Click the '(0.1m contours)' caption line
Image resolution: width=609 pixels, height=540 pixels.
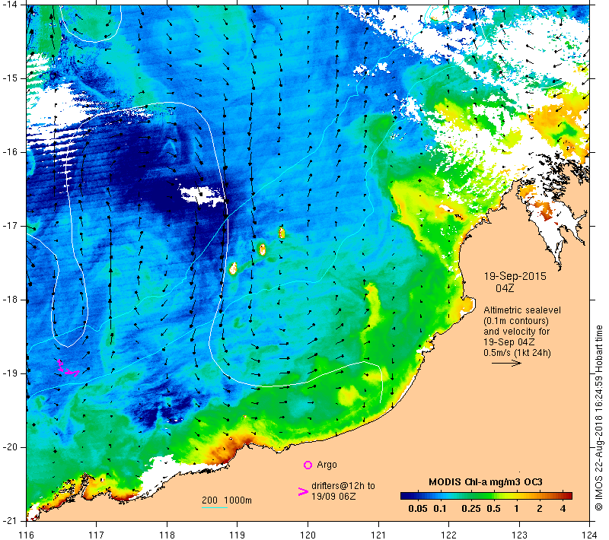tap(516, 321)
